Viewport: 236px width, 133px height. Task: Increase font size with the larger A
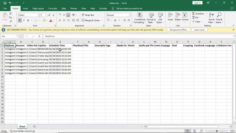[x=49, y=15]
